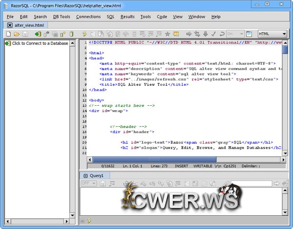Viewport: 293px width, 229px height.
Task: Click the checkmark Commit icon
Action: (213, 34)
